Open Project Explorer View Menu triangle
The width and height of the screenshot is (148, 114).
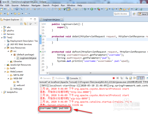[35, 23]
